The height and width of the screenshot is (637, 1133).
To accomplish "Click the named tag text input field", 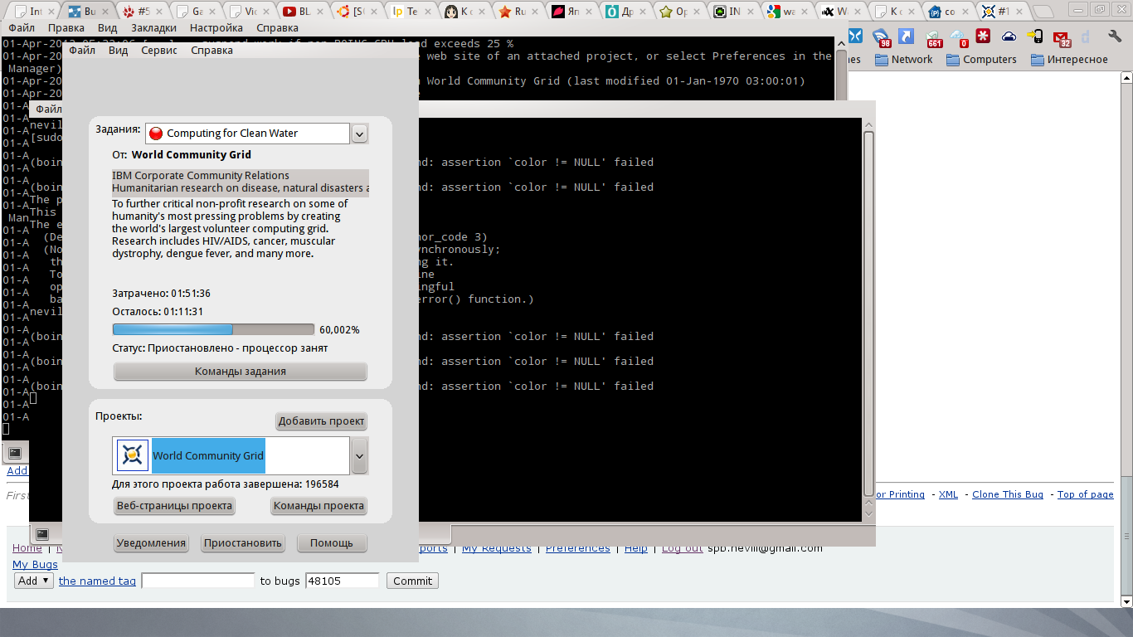I will [x=198, y=581].
